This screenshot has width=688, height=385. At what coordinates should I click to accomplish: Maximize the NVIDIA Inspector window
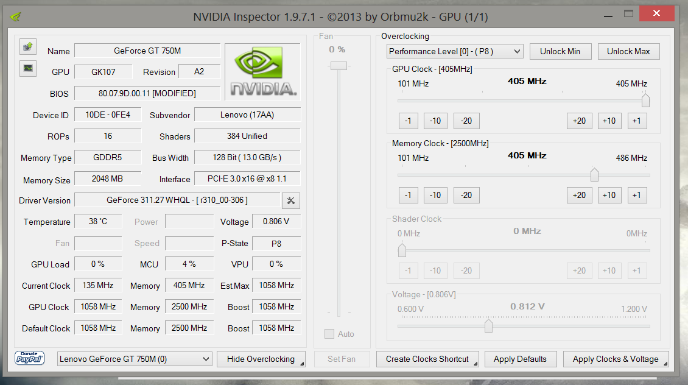[628, 14]
